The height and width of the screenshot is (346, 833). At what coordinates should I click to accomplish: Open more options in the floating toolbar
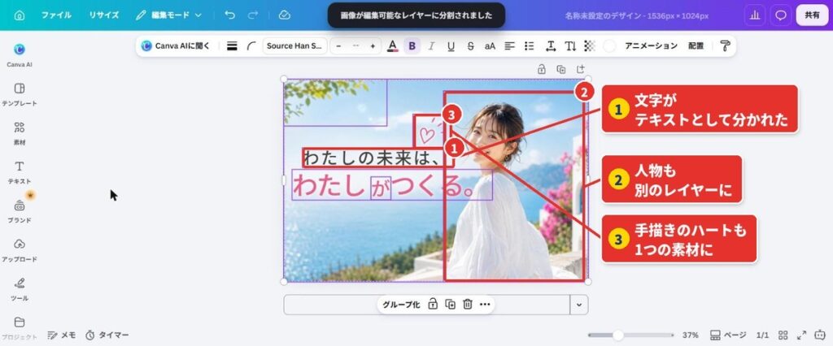[x=485, y=305]
